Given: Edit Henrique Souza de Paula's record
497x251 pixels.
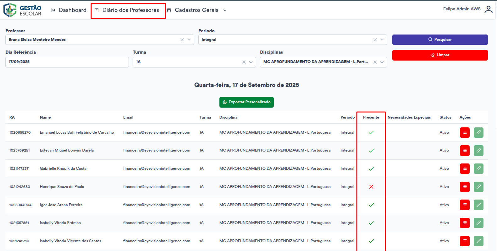Looking at the screenshot, I should [x=478, y=187].
